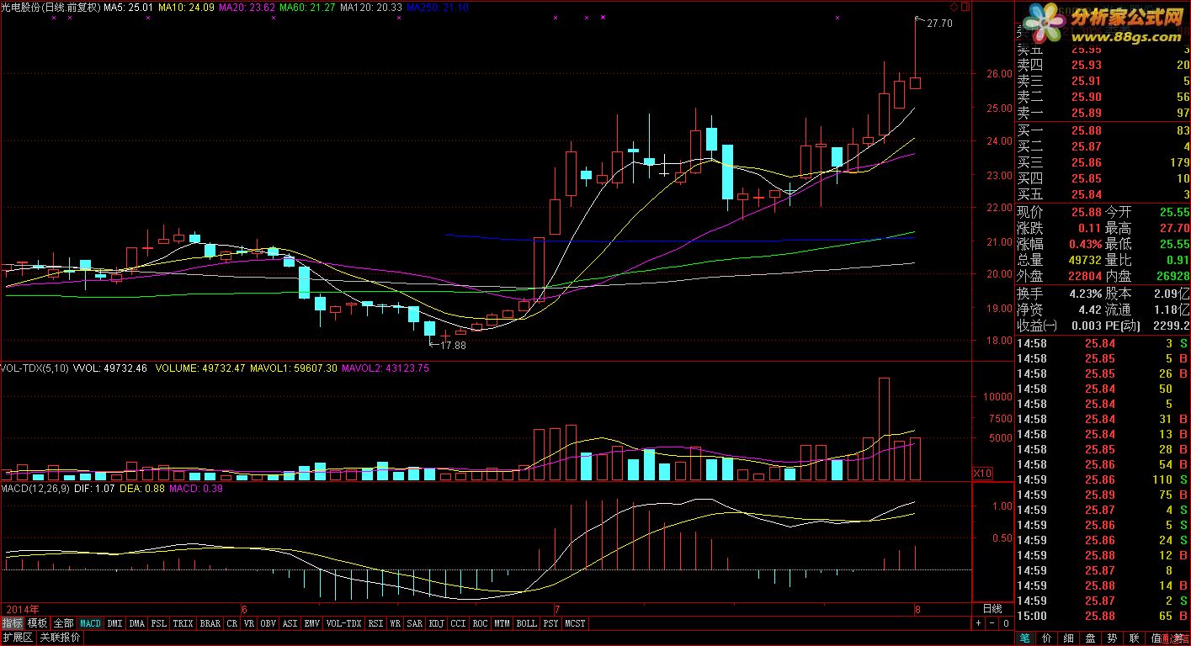Open the 扩展区 extension area
The image size is (1191, 646).
click(x=17, y=638)
